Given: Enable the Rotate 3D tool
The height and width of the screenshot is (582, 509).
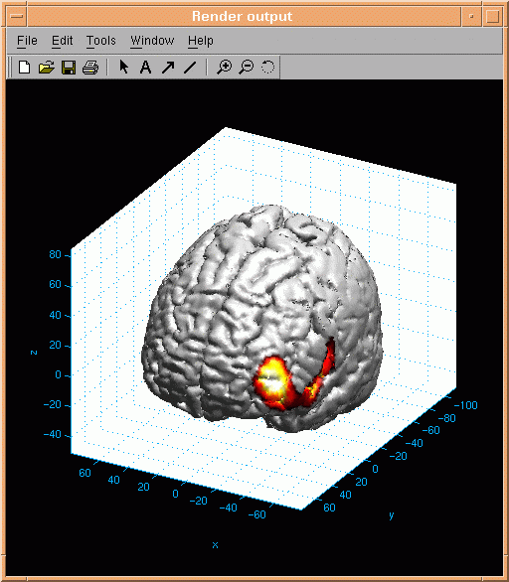Looking at the screenshot, I should [x=267, y=68].
